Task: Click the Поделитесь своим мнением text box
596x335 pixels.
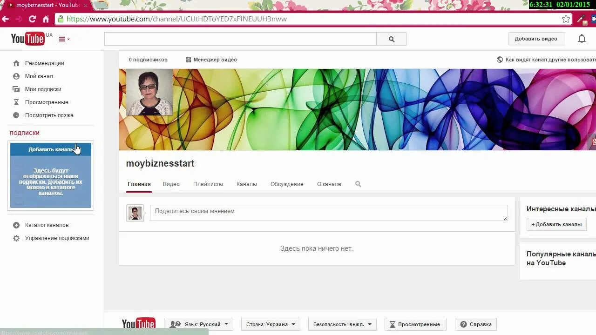Action: 329,213
